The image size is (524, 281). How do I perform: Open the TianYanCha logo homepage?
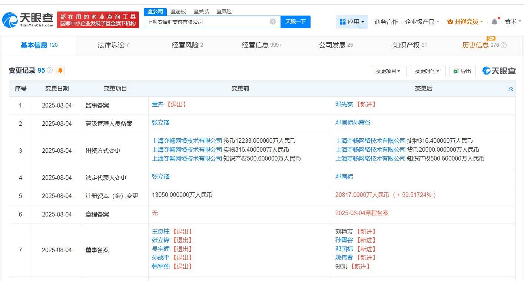tap(27, 20)
